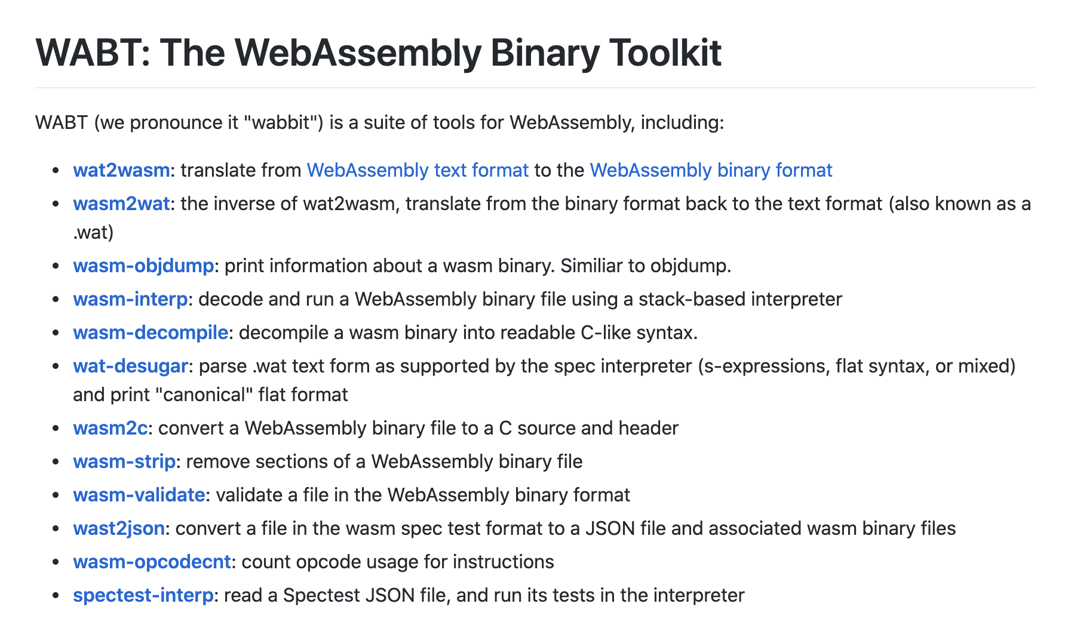Go to the wasm-objdump link

point(143,266)
